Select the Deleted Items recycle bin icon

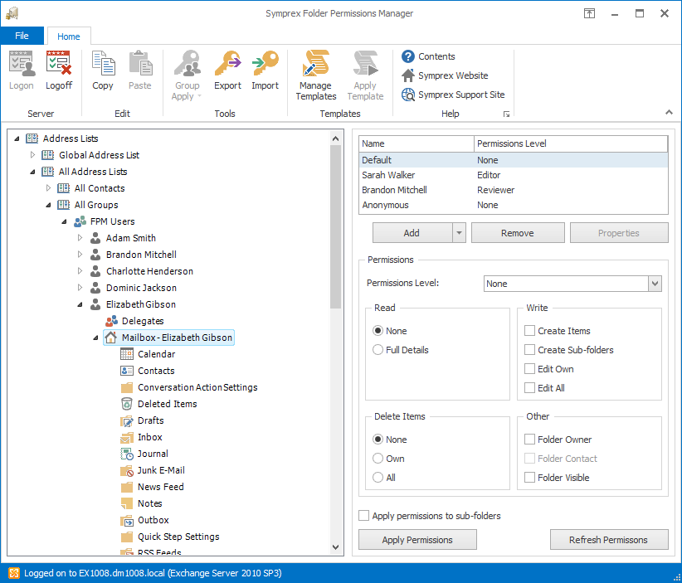(127, 404)
